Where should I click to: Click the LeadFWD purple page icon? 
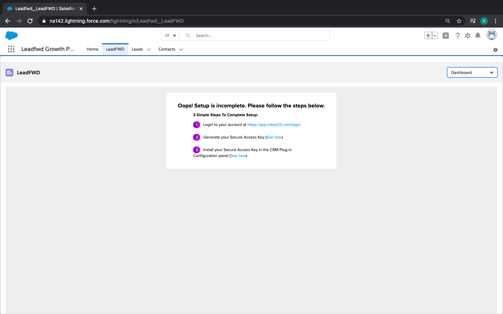click(x=9, y=73)
